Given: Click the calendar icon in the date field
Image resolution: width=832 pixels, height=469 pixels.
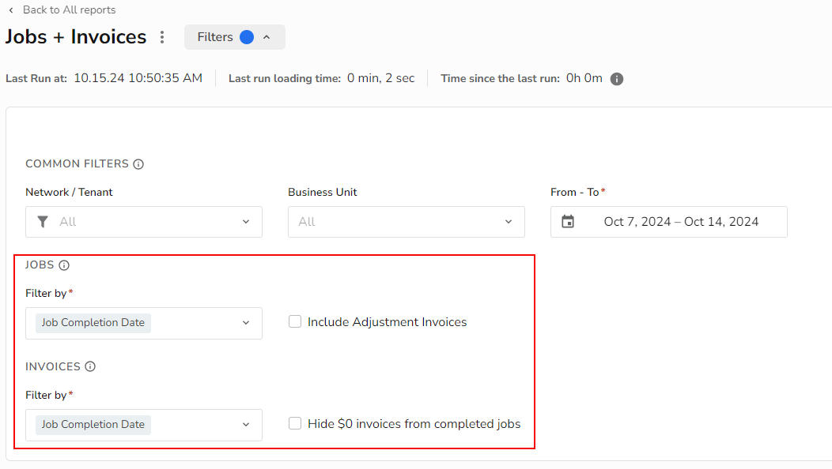Looking at the screenshot, I should (x=568, y=222).
